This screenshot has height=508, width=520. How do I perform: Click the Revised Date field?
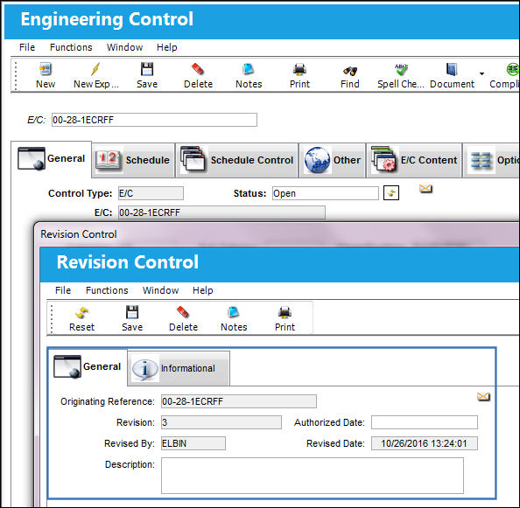click(425, 443)
